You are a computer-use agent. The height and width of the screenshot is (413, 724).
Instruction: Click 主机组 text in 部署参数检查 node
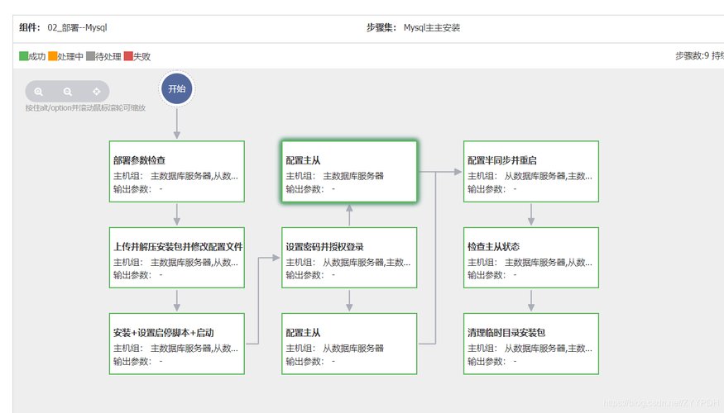pyautogui.click(x=127, y=176)
